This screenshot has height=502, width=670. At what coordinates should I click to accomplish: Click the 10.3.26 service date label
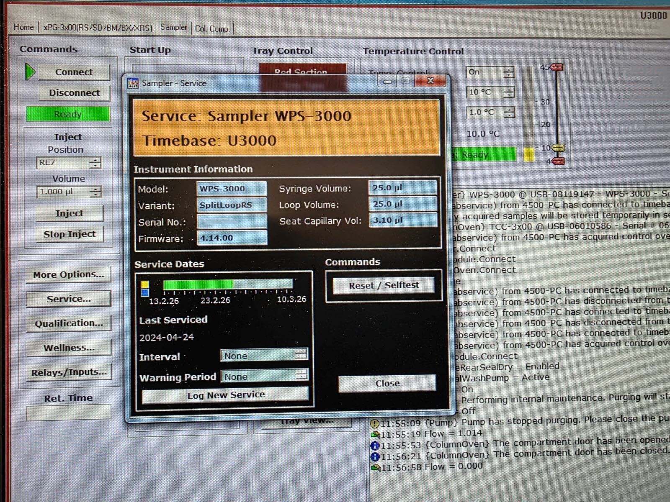[x=291, y=300]
